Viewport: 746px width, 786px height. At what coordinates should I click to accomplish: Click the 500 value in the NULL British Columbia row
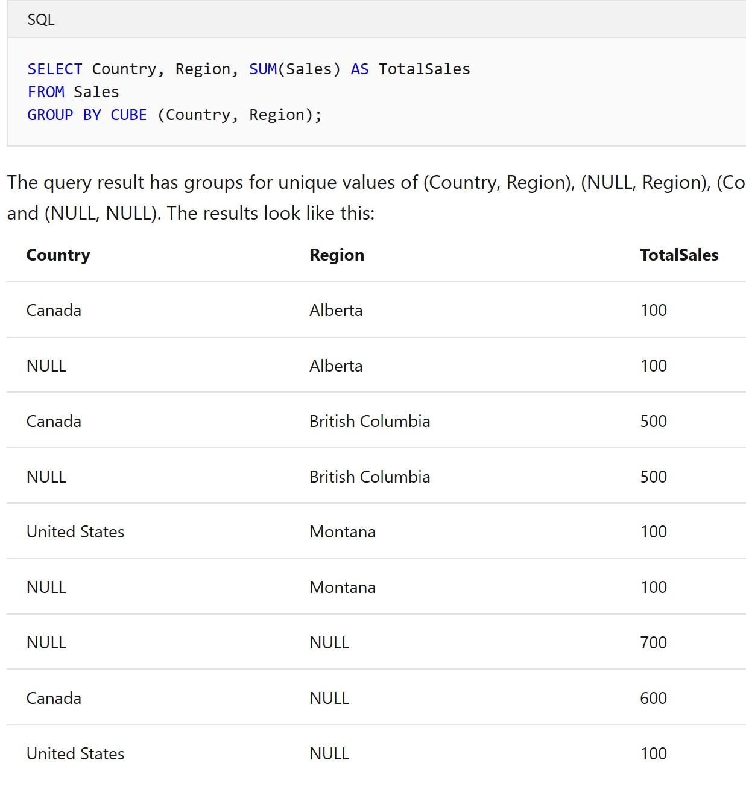653,477
